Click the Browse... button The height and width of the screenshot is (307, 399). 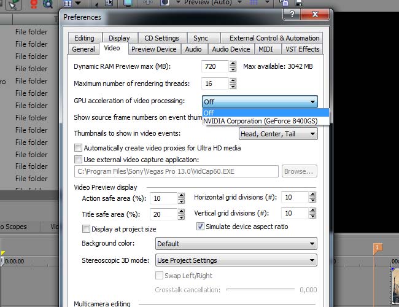pyautogui.click(x=300, y=172)
